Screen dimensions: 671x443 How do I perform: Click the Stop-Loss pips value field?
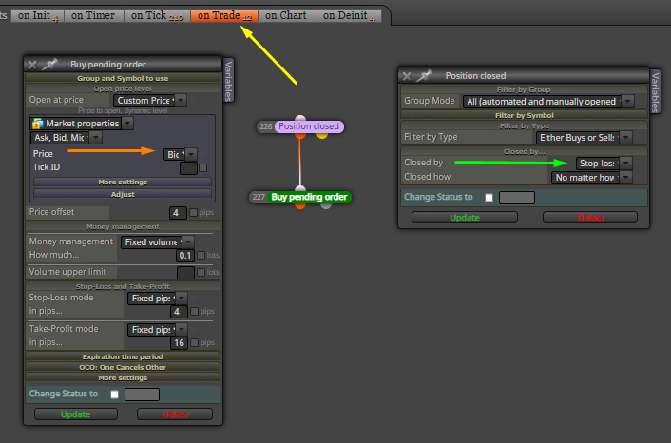coord(180,312)
